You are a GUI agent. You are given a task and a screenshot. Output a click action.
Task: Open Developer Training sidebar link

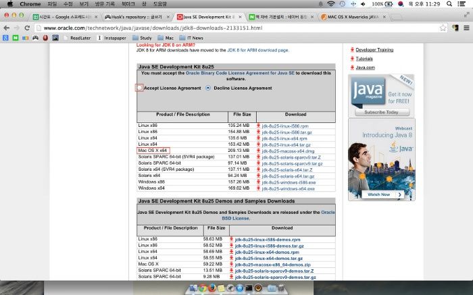point(374,50)
